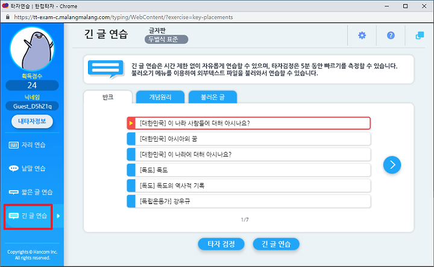Click the score value 24
This screenshot has width=434, height=267.
(32, 85)
